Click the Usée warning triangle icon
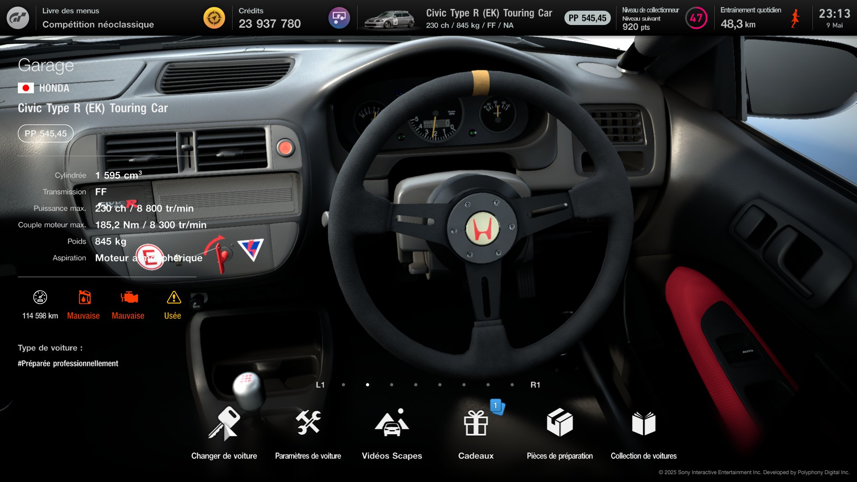Screen dimensions: 857x482 [x=174, y=297]
